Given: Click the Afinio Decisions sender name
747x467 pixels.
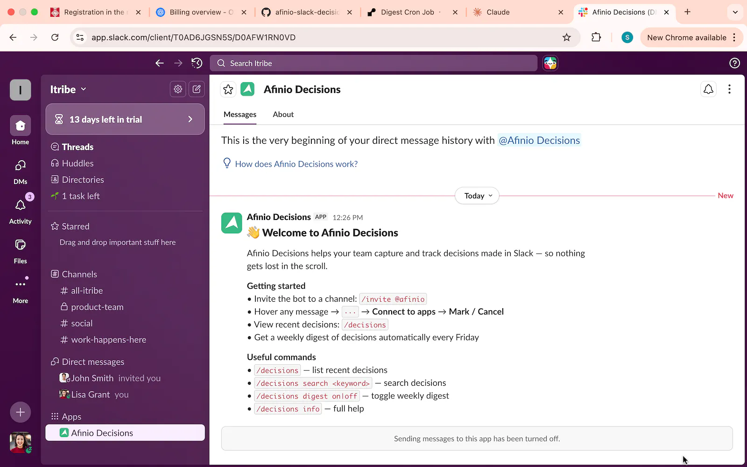Looking at the screenshot, I should coord(279,217).
